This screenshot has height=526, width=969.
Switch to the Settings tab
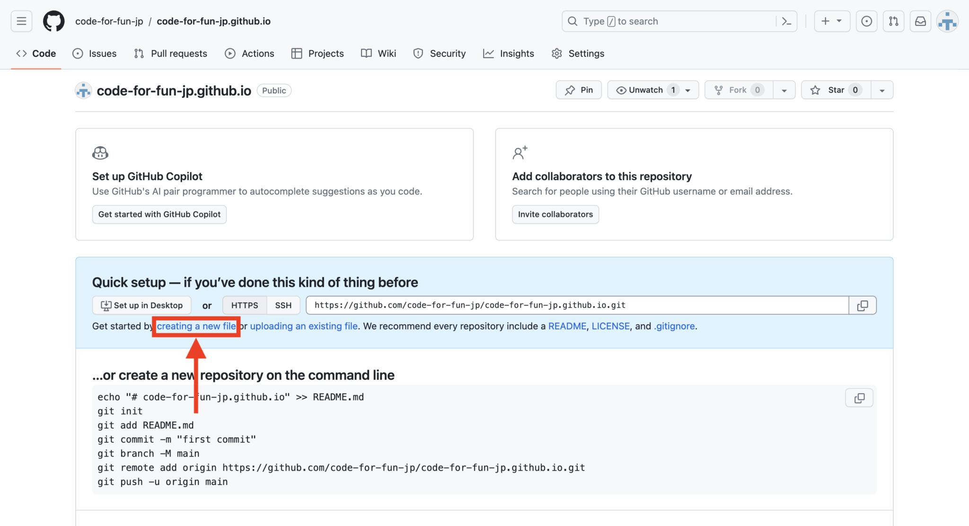[578, 53]
